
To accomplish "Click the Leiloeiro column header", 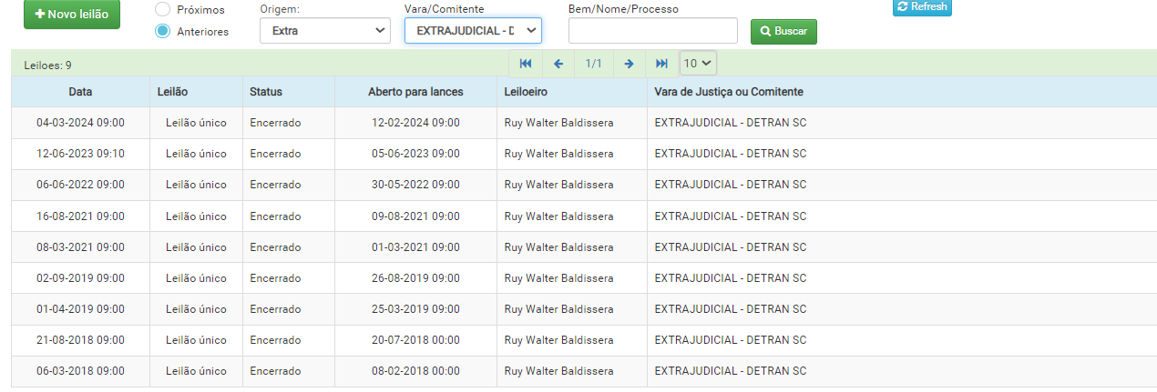I will pyautogui.click(x=526, y=92).
